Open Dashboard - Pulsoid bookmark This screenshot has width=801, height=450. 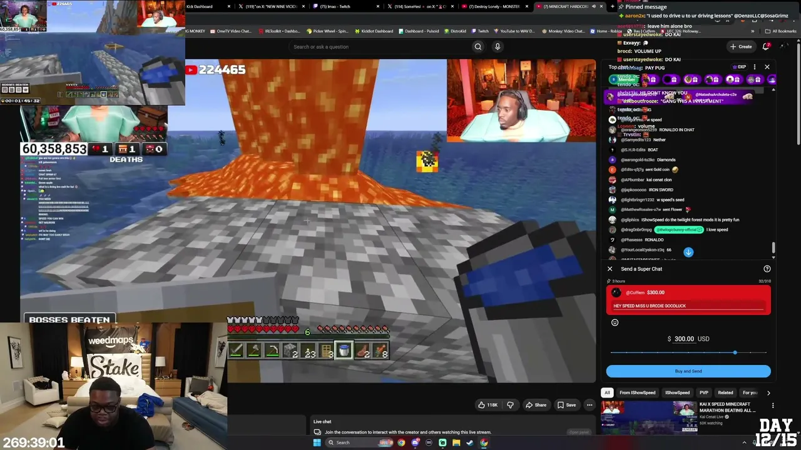[x=419, y=31]
